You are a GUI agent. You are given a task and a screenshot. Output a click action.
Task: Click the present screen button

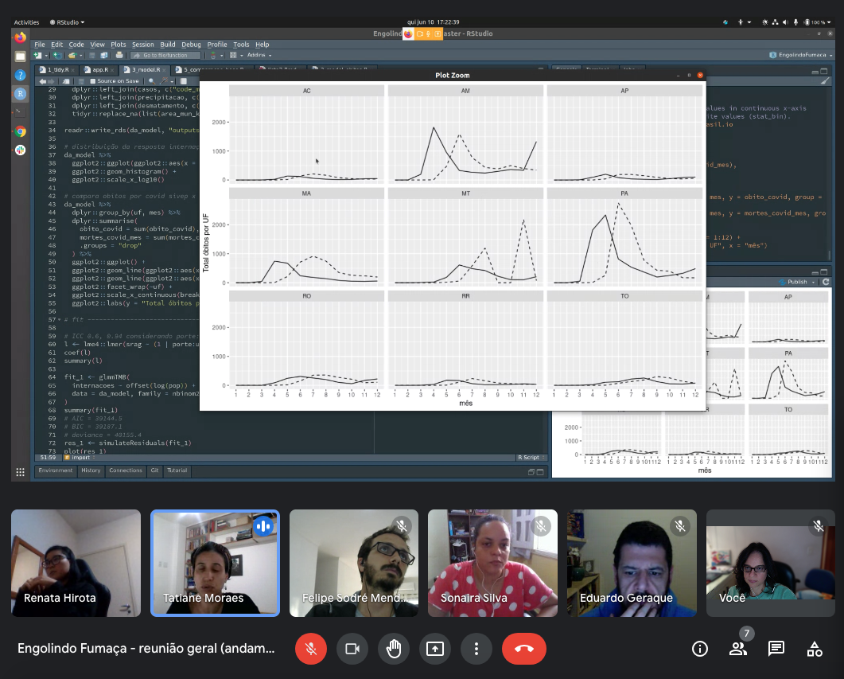coord(435,649)
